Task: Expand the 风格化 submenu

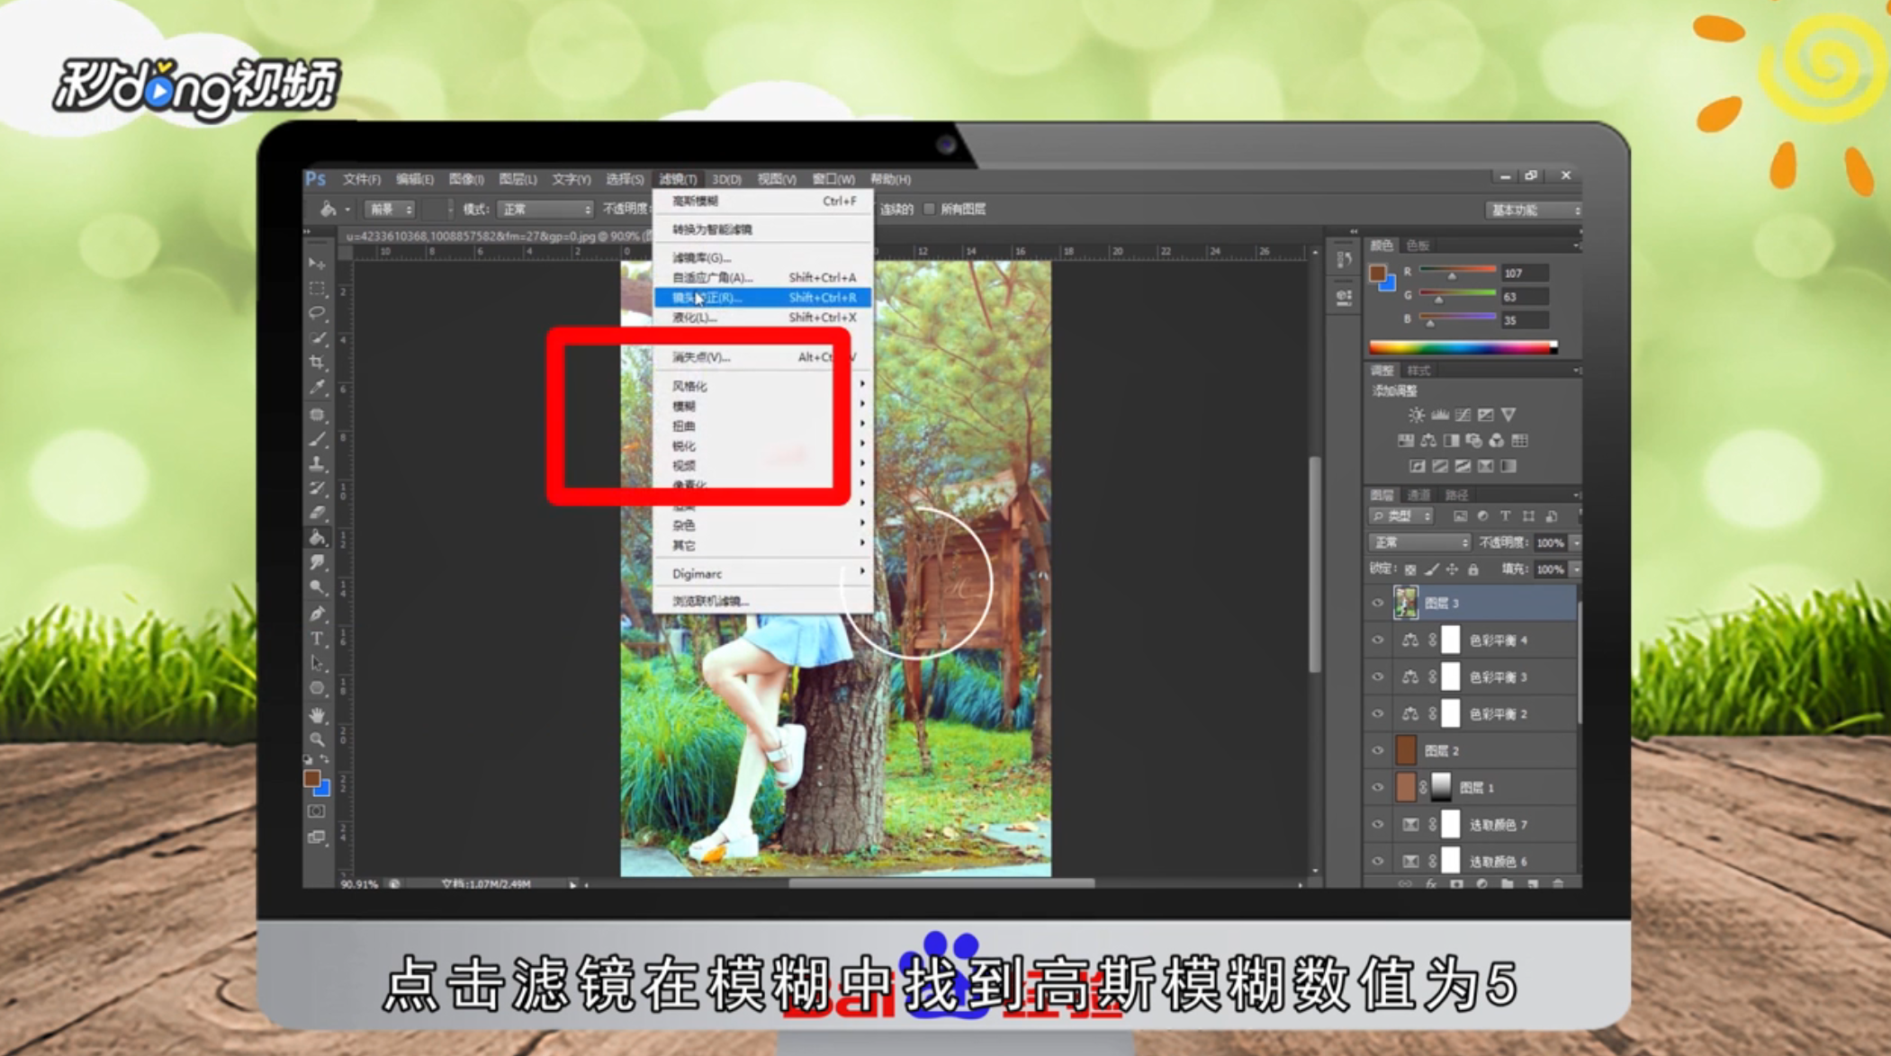Action: click(762, 386)
